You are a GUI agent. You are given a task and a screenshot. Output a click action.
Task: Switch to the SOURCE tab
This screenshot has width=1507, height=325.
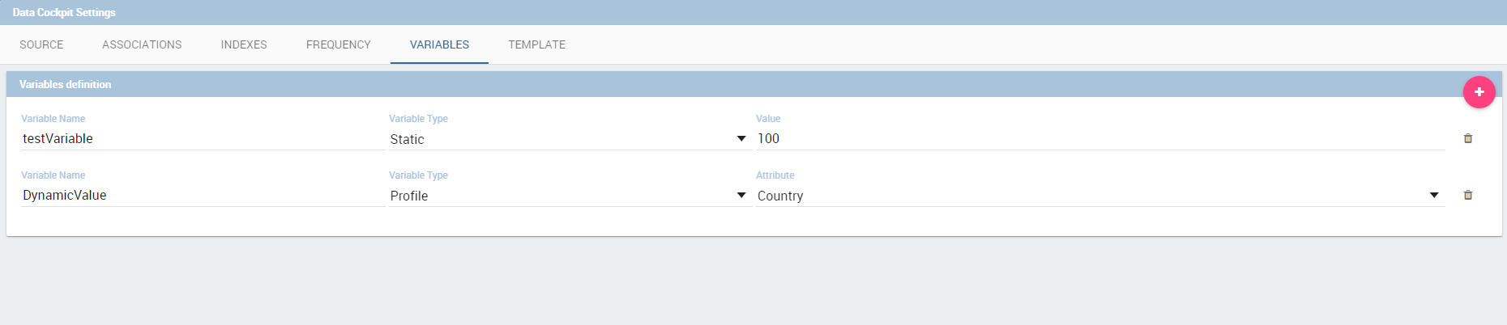[x=41, y=44]
